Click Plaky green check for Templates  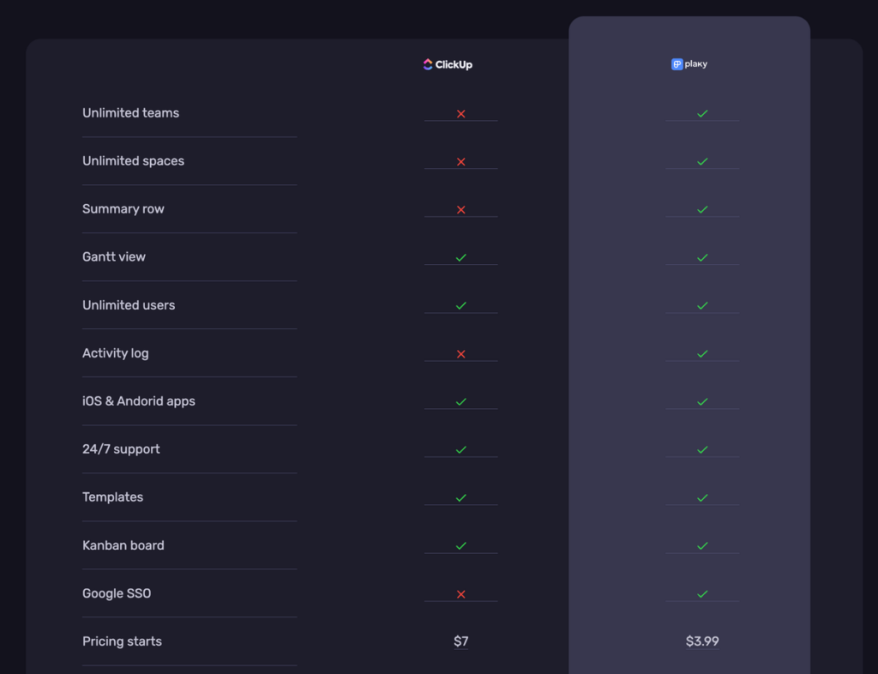tap(702, 497)
